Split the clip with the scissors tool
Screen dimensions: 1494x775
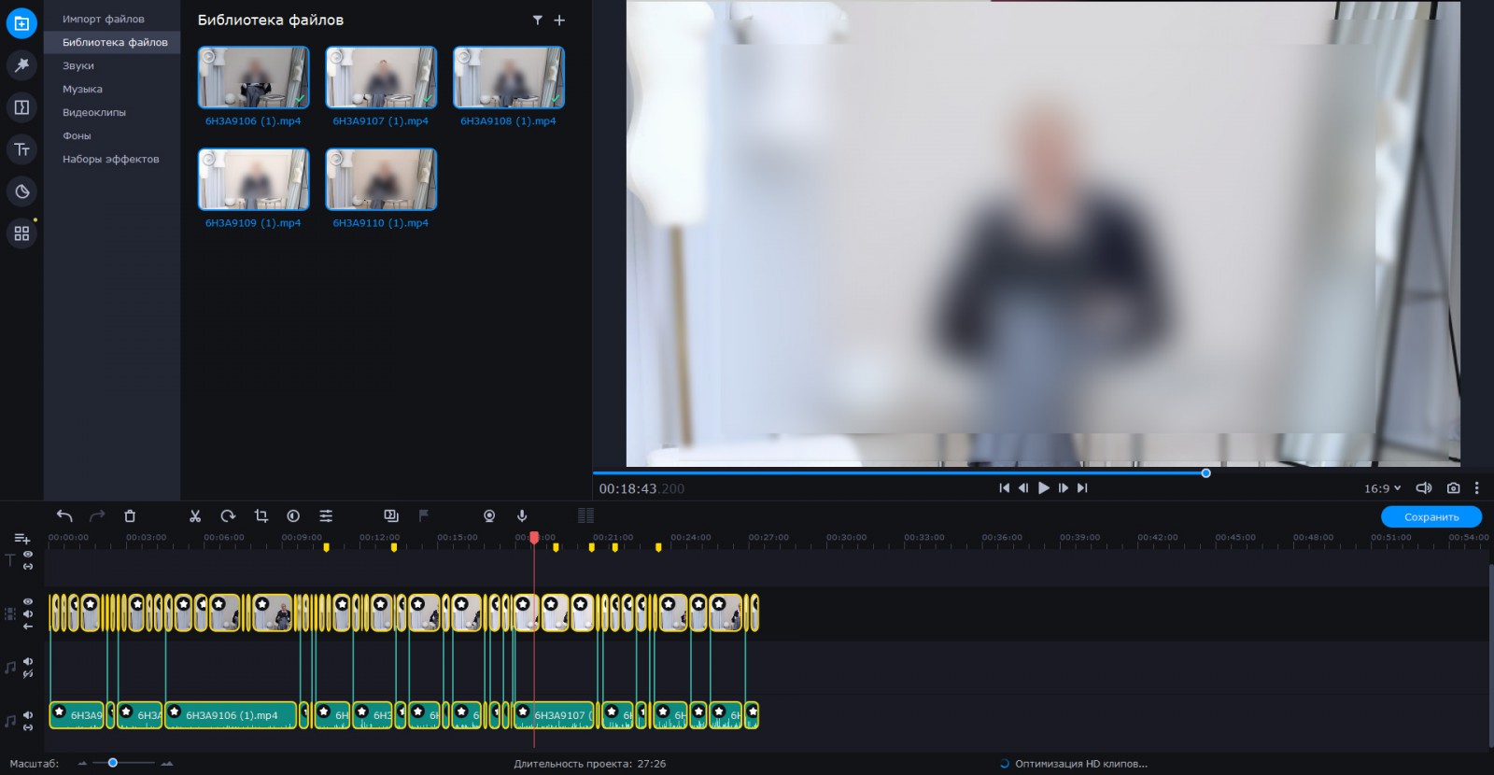pos(195,515)
